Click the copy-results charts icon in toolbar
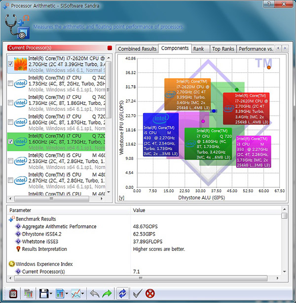 pyautogui.click(x=29, y=294)
